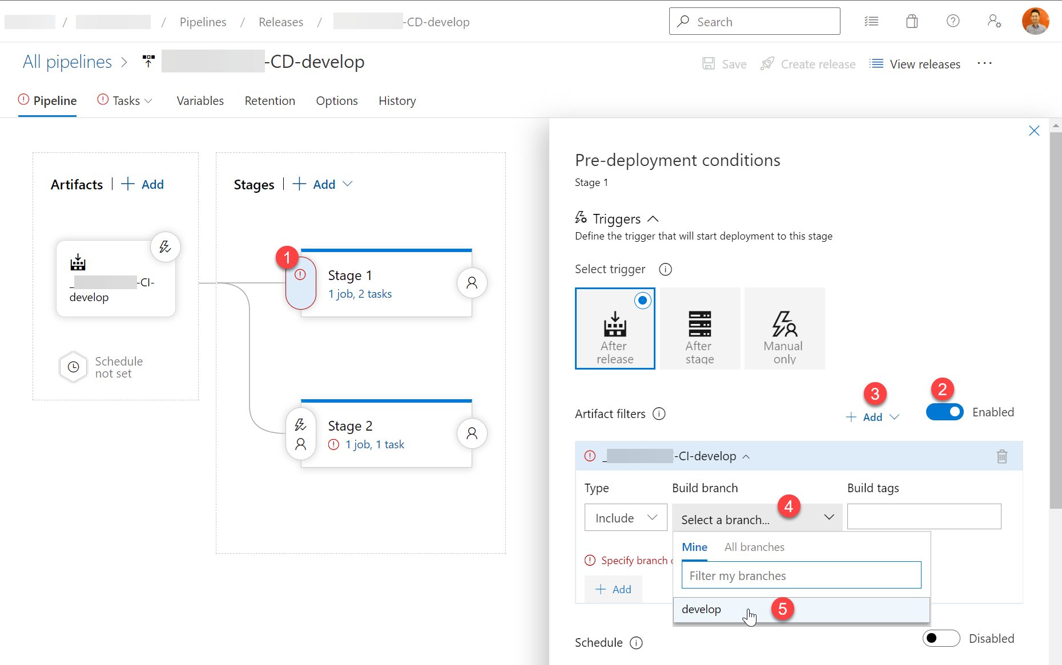Show info about Schedule
The width and height of the screenshot is (1062, 665).
636,643
